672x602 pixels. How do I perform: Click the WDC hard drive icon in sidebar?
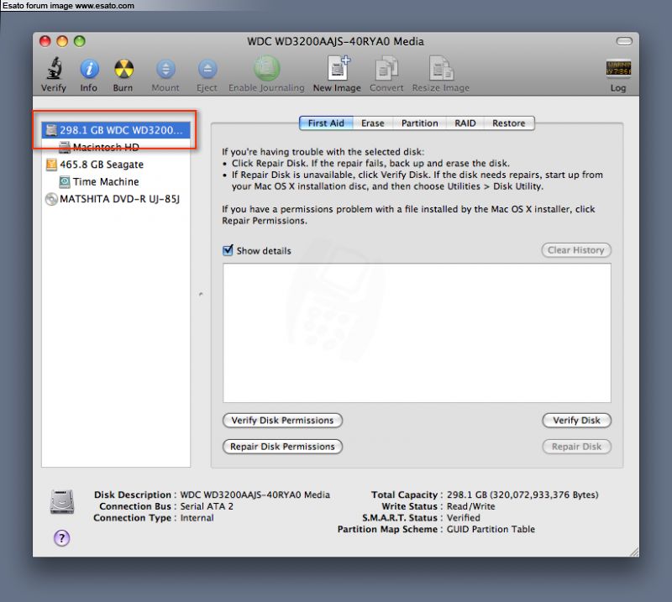tap(51, 130)
